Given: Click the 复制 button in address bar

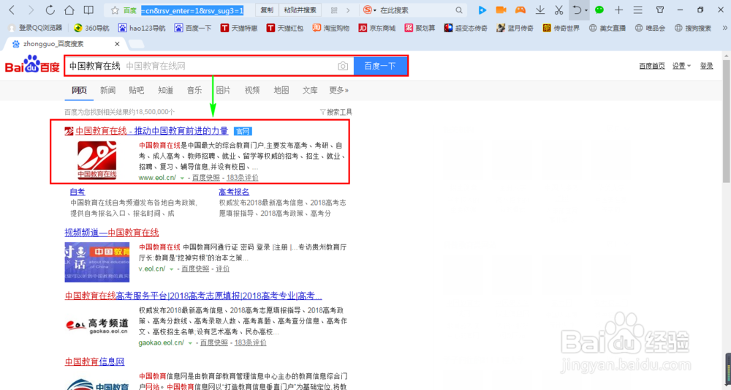Looking at the screenshot, I should coord(267,10).
